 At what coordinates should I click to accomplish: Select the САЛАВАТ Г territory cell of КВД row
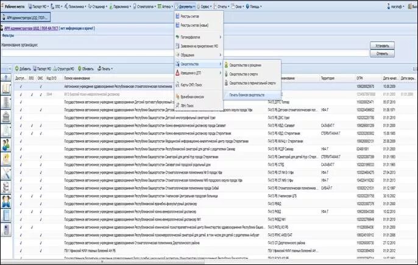coord(328,125)
